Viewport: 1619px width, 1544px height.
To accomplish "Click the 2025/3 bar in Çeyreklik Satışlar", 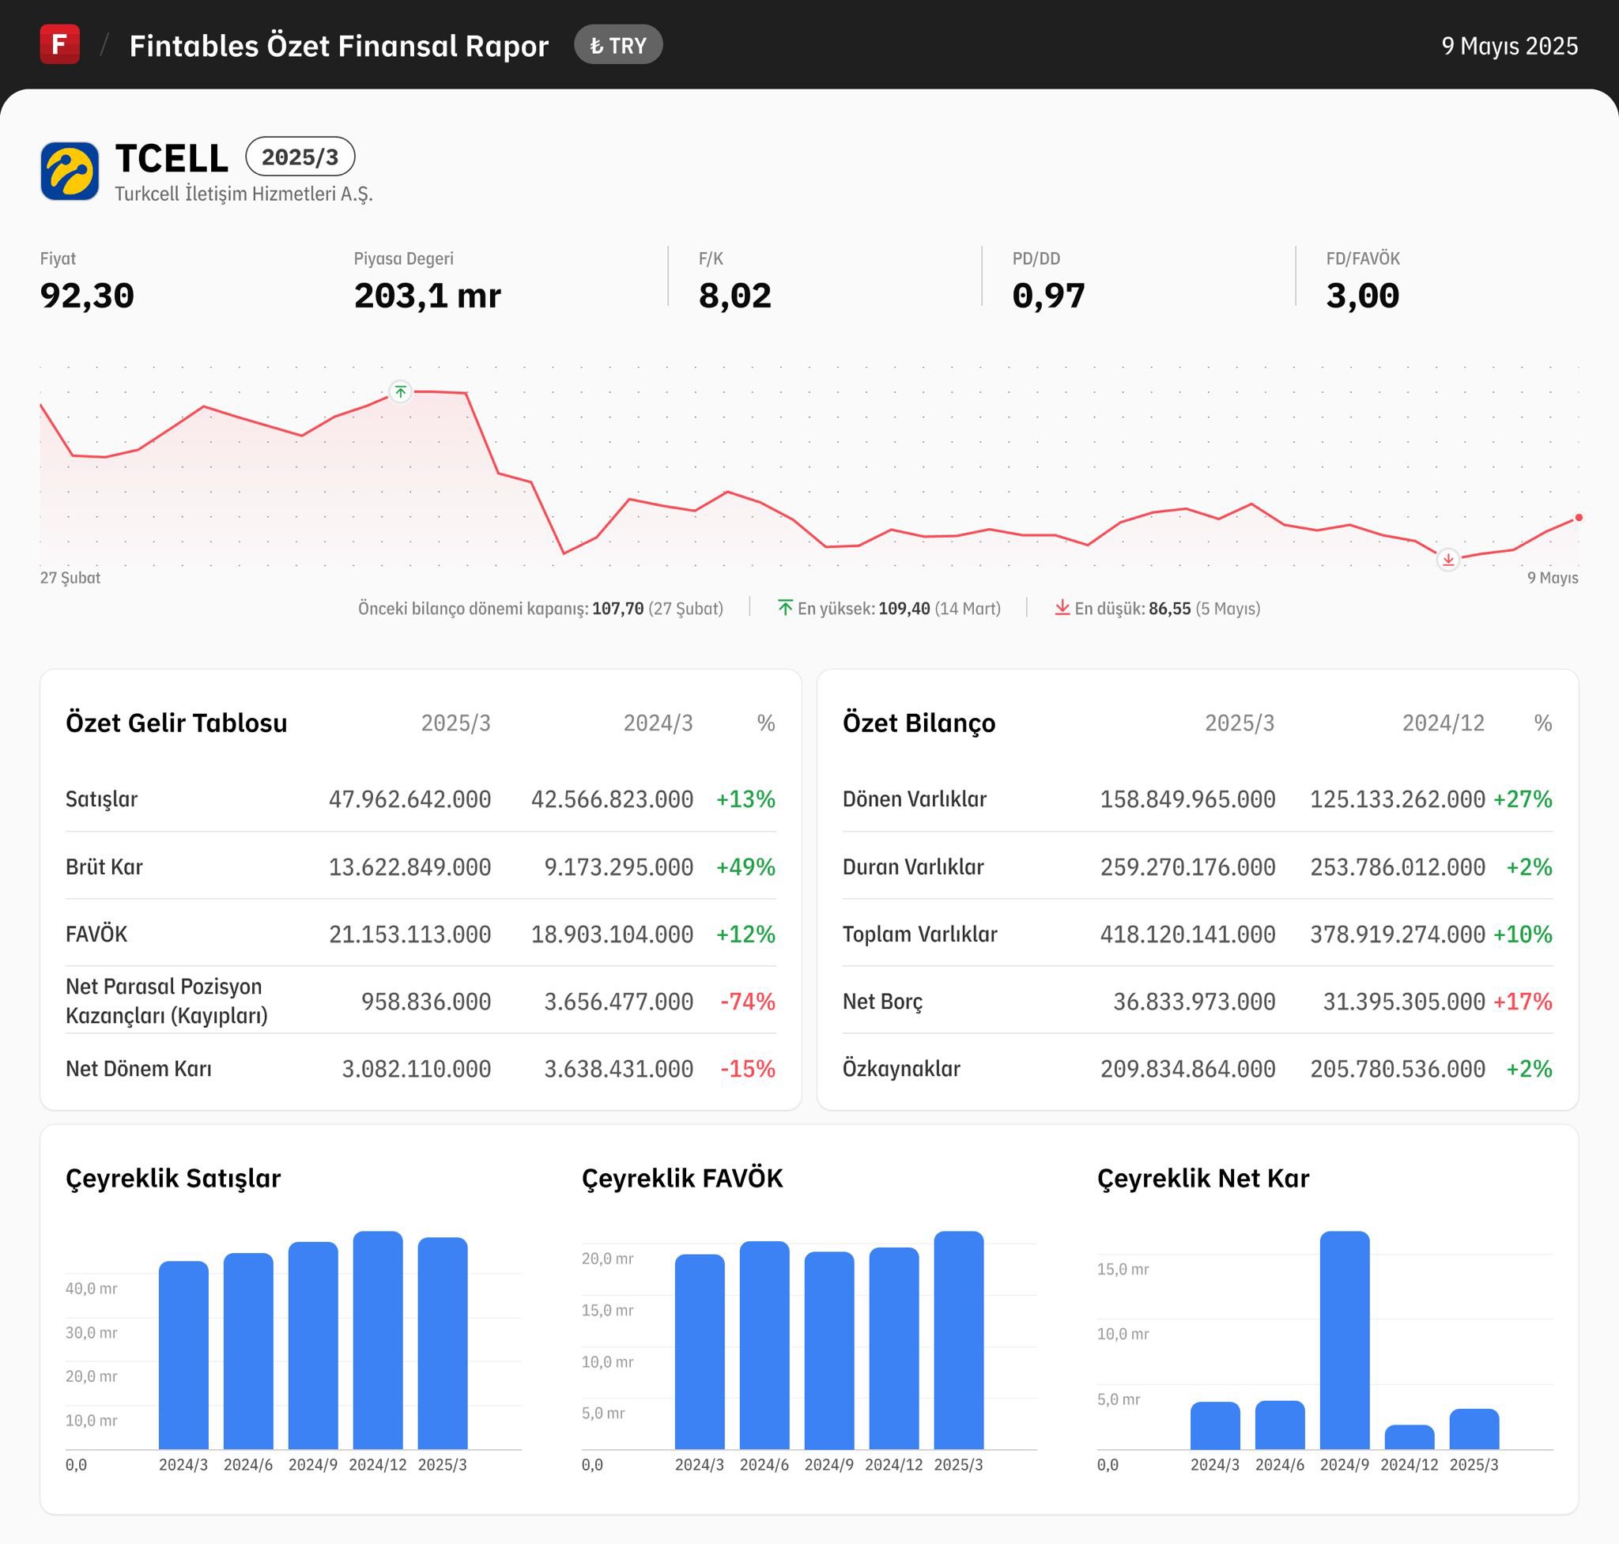I will [x=443, y=1343].
